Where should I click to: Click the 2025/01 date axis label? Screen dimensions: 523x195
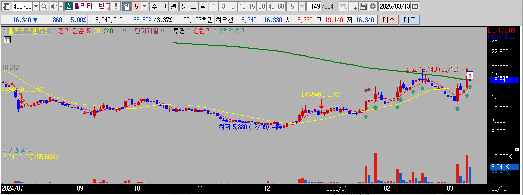(337, 188)
